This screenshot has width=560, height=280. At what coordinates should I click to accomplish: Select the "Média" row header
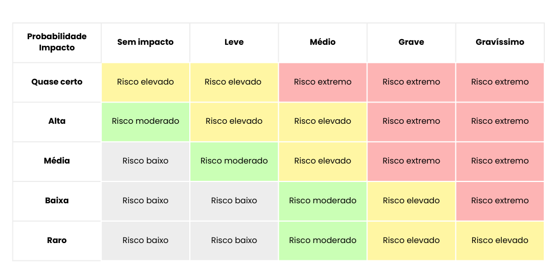coord(57,161)
